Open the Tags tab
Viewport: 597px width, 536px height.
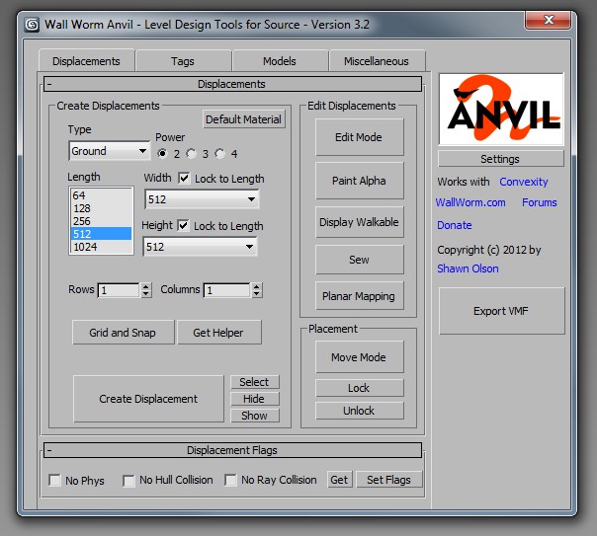[183, 61]
